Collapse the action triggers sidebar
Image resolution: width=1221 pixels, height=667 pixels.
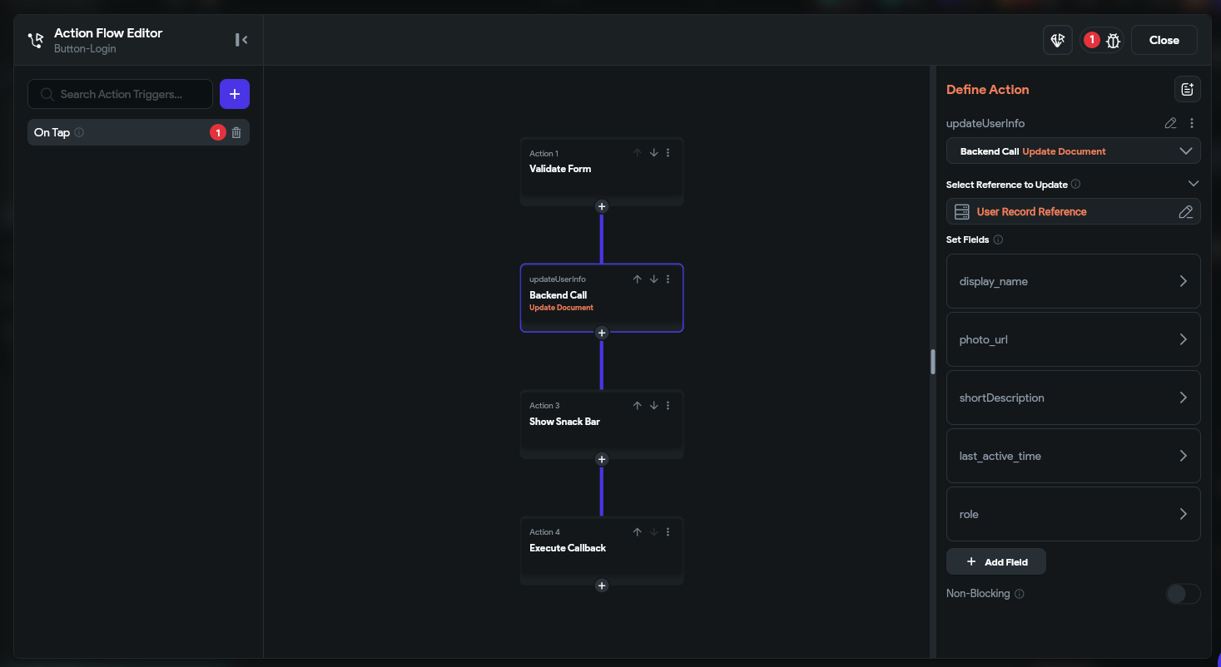coord(241,40)
